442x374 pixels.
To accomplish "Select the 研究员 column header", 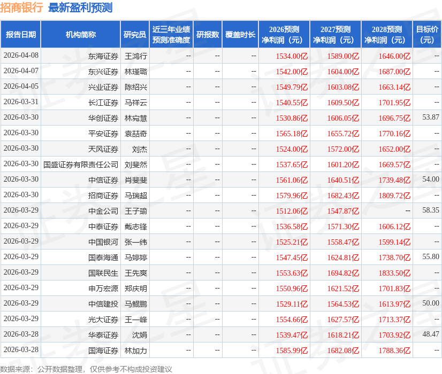I will tap(133, 34).
